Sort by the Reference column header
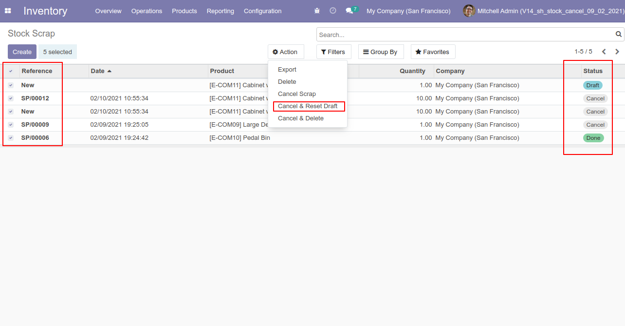Screen dimensions: 625x326 point(54,71)
